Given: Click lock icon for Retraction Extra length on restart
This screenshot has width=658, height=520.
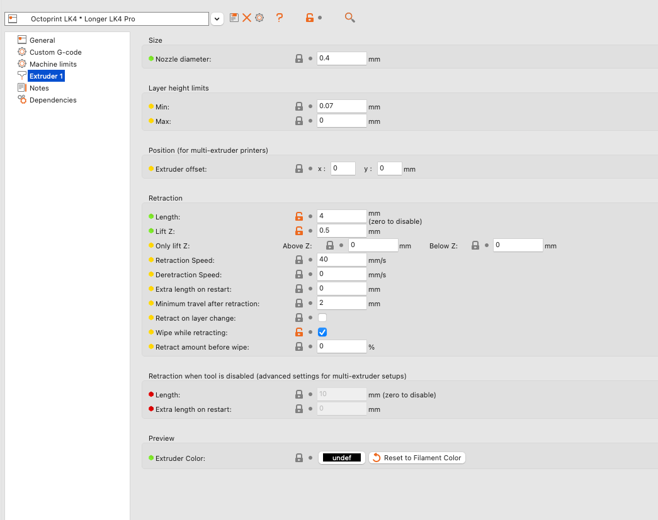Looking at the screenshot, I should click(x=299, y=289).
